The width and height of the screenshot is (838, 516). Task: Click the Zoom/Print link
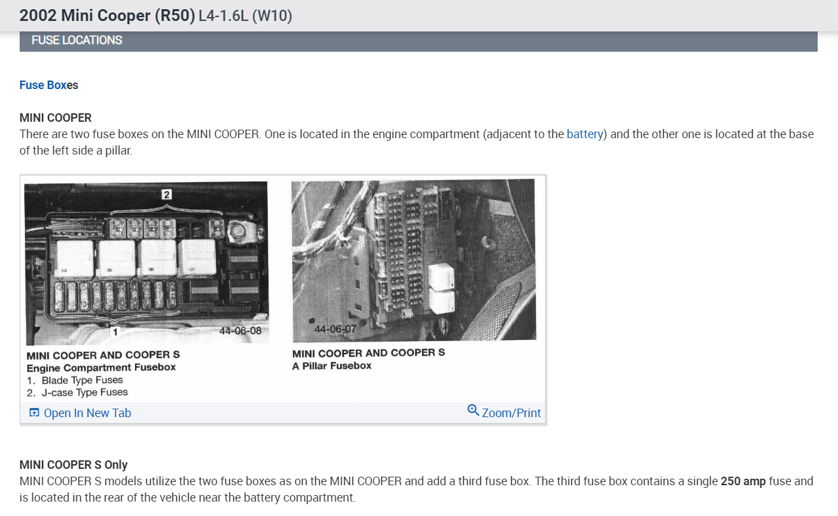click(x=511, y=413)
